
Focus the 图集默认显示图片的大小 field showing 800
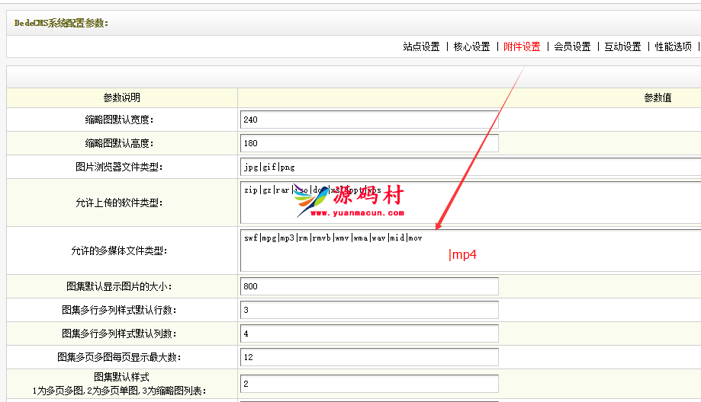tap(368, 286)
